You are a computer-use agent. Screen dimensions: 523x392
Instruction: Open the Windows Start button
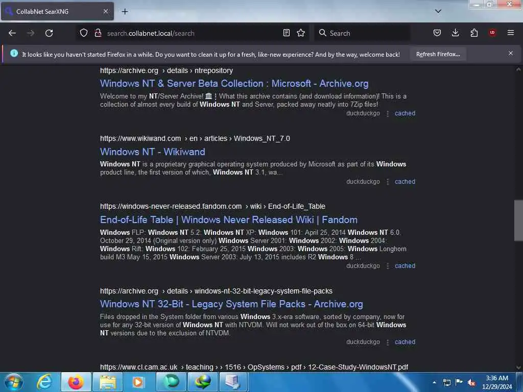[13, 382]
